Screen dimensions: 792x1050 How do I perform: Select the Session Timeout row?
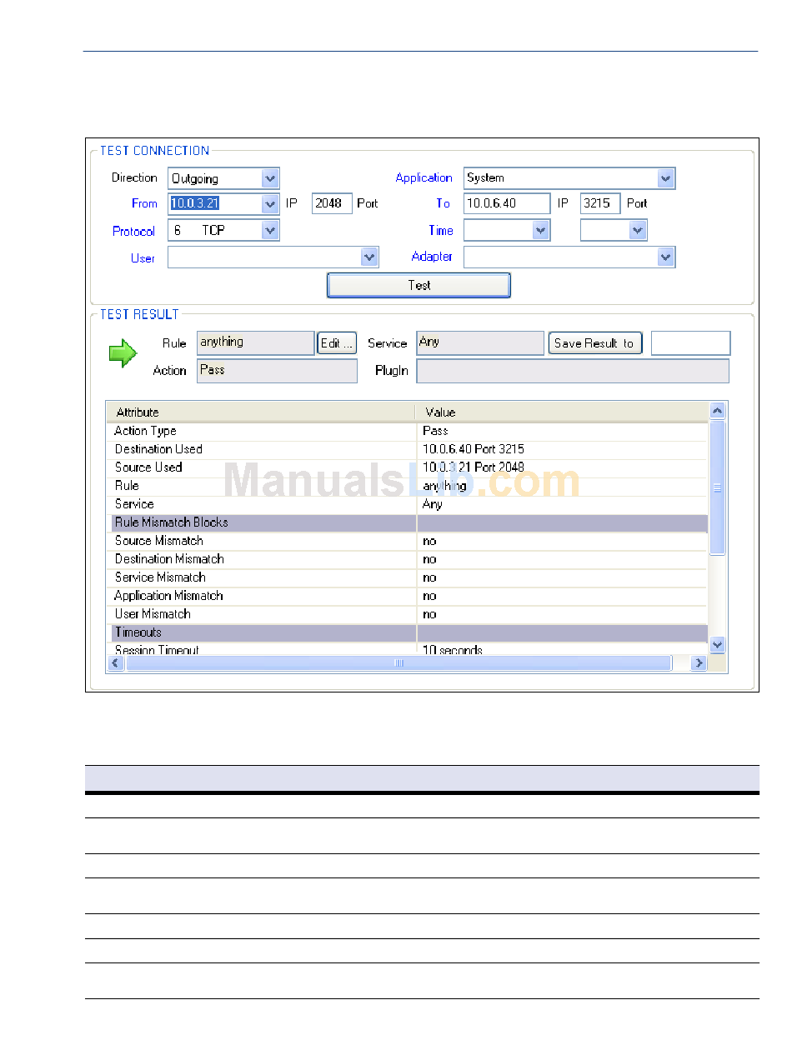tap(407, 648)
